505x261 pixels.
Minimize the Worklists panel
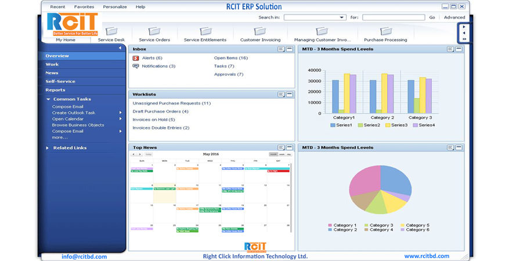[x=290, y=95]
